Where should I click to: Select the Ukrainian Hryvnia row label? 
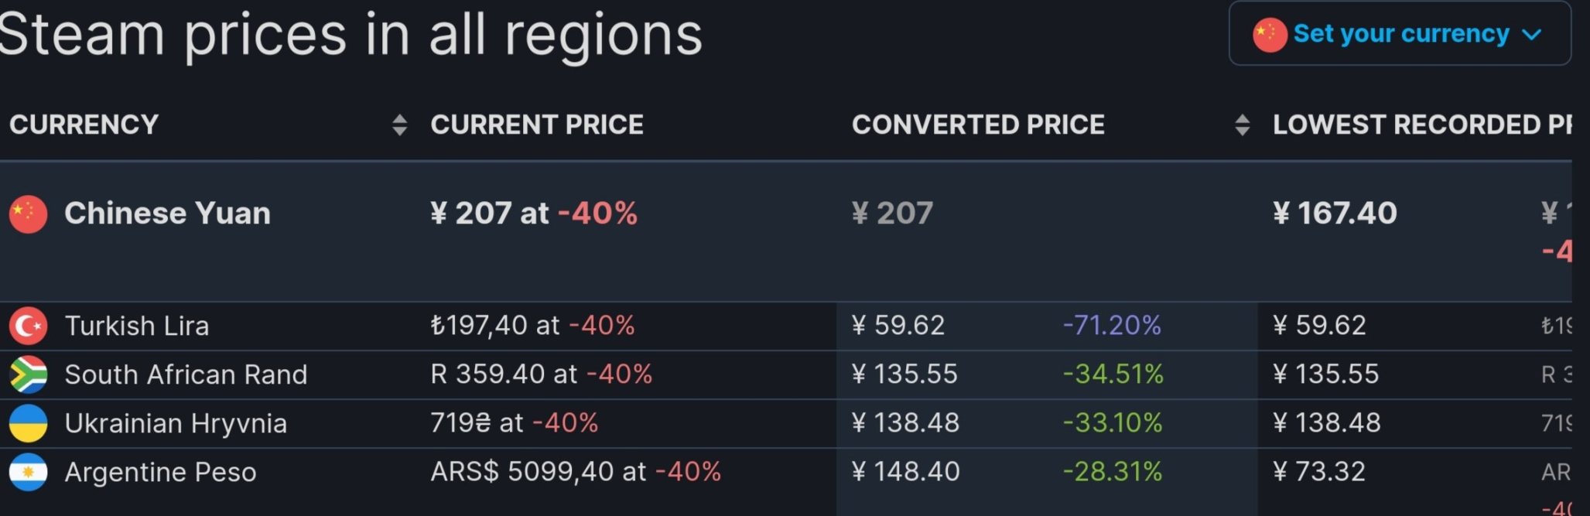point(176,423)
